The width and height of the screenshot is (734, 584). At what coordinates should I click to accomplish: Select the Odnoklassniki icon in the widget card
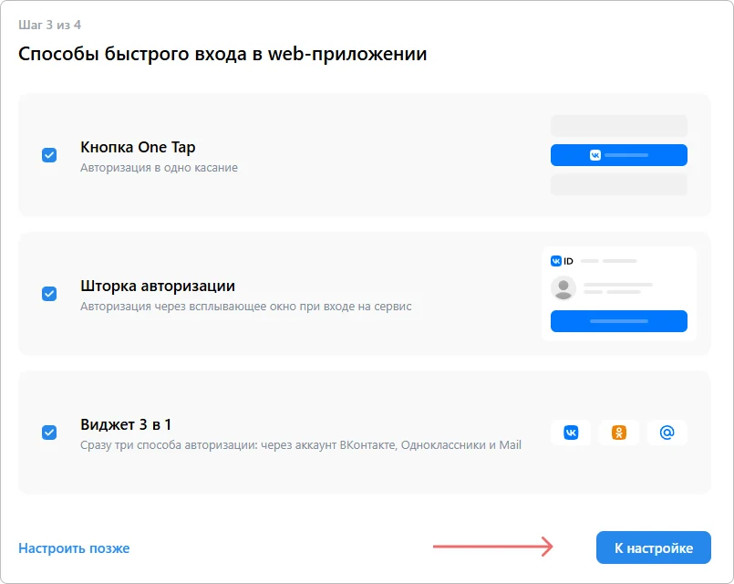pyautogui.click(x=620, y=433)
